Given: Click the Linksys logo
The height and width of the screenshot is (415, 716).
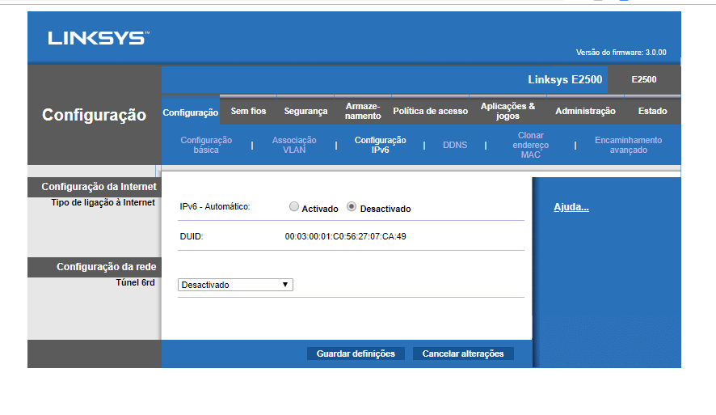Looking at the screenshot, I should coord(97,38).
